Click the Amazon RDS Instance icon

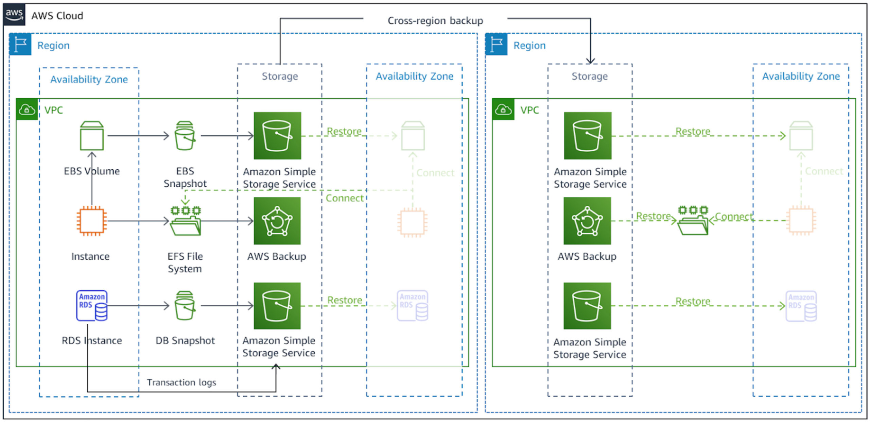click(x=92, y=305)
